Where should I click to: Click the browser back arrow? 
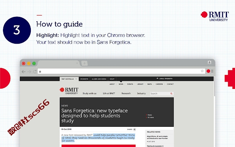[23, 72]
